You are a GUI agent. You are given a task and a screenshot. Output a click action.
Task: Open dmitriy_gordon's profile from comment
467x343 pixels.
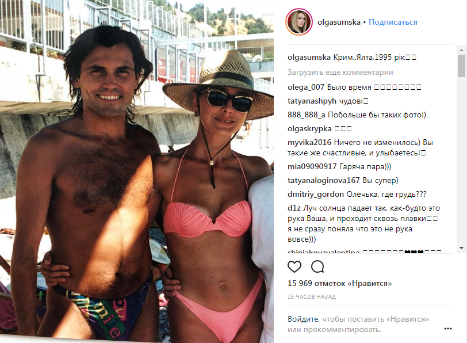coord(316,195)
